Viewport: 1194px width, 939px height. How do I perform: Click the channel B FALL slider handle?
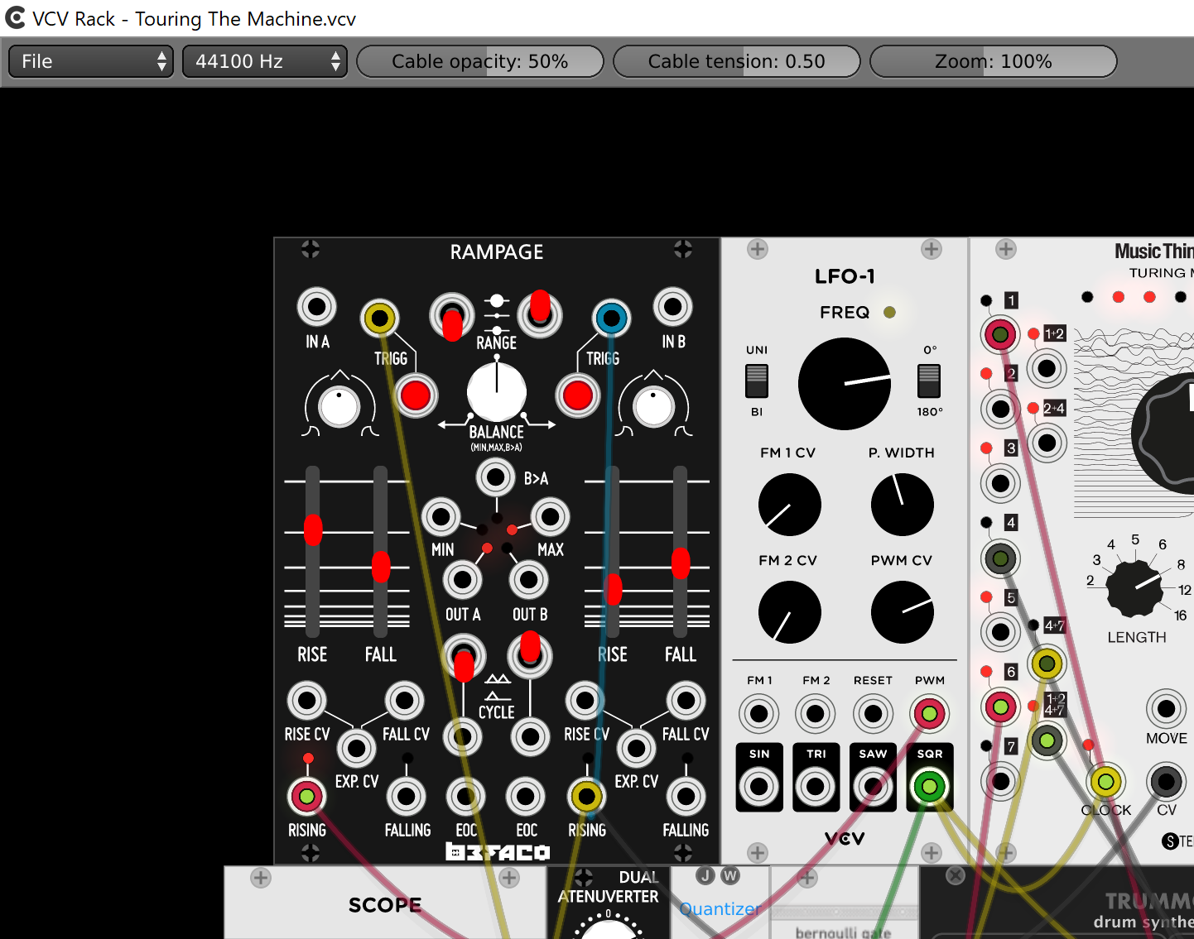coord(681,563)
